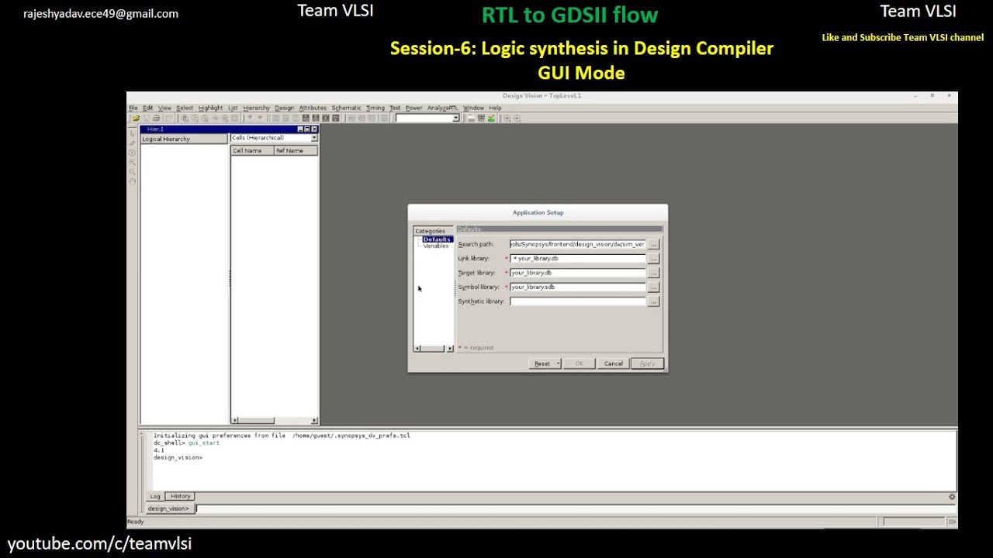The height and width of the screenshot is (558, 993).
Task: Open the Reset button's dropdown arrow
Action: point(558,363)
